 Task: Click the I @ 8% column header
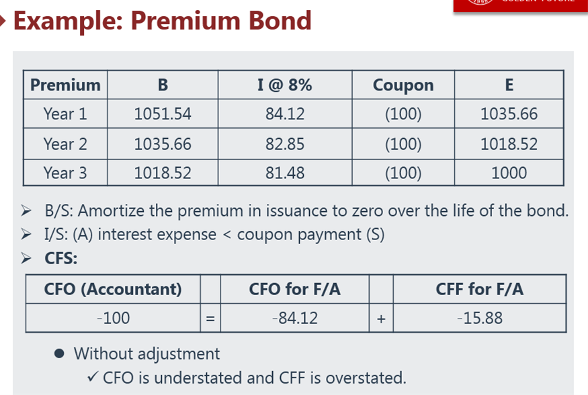click(x=285, y=85)
